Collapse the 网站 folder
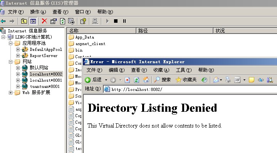277x153 pixels. (x=11, y=62)
